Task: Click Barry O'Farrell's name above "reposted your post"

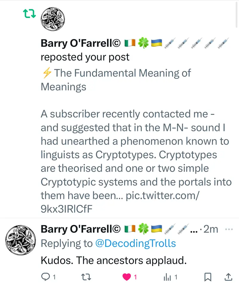Action: click(x=81, y=43)
